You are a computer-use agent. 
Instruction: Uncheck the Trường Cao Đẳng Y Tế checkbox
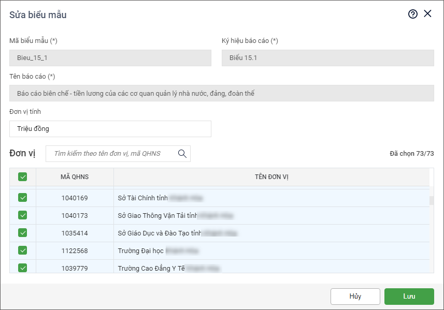click(x=23, y=268)
